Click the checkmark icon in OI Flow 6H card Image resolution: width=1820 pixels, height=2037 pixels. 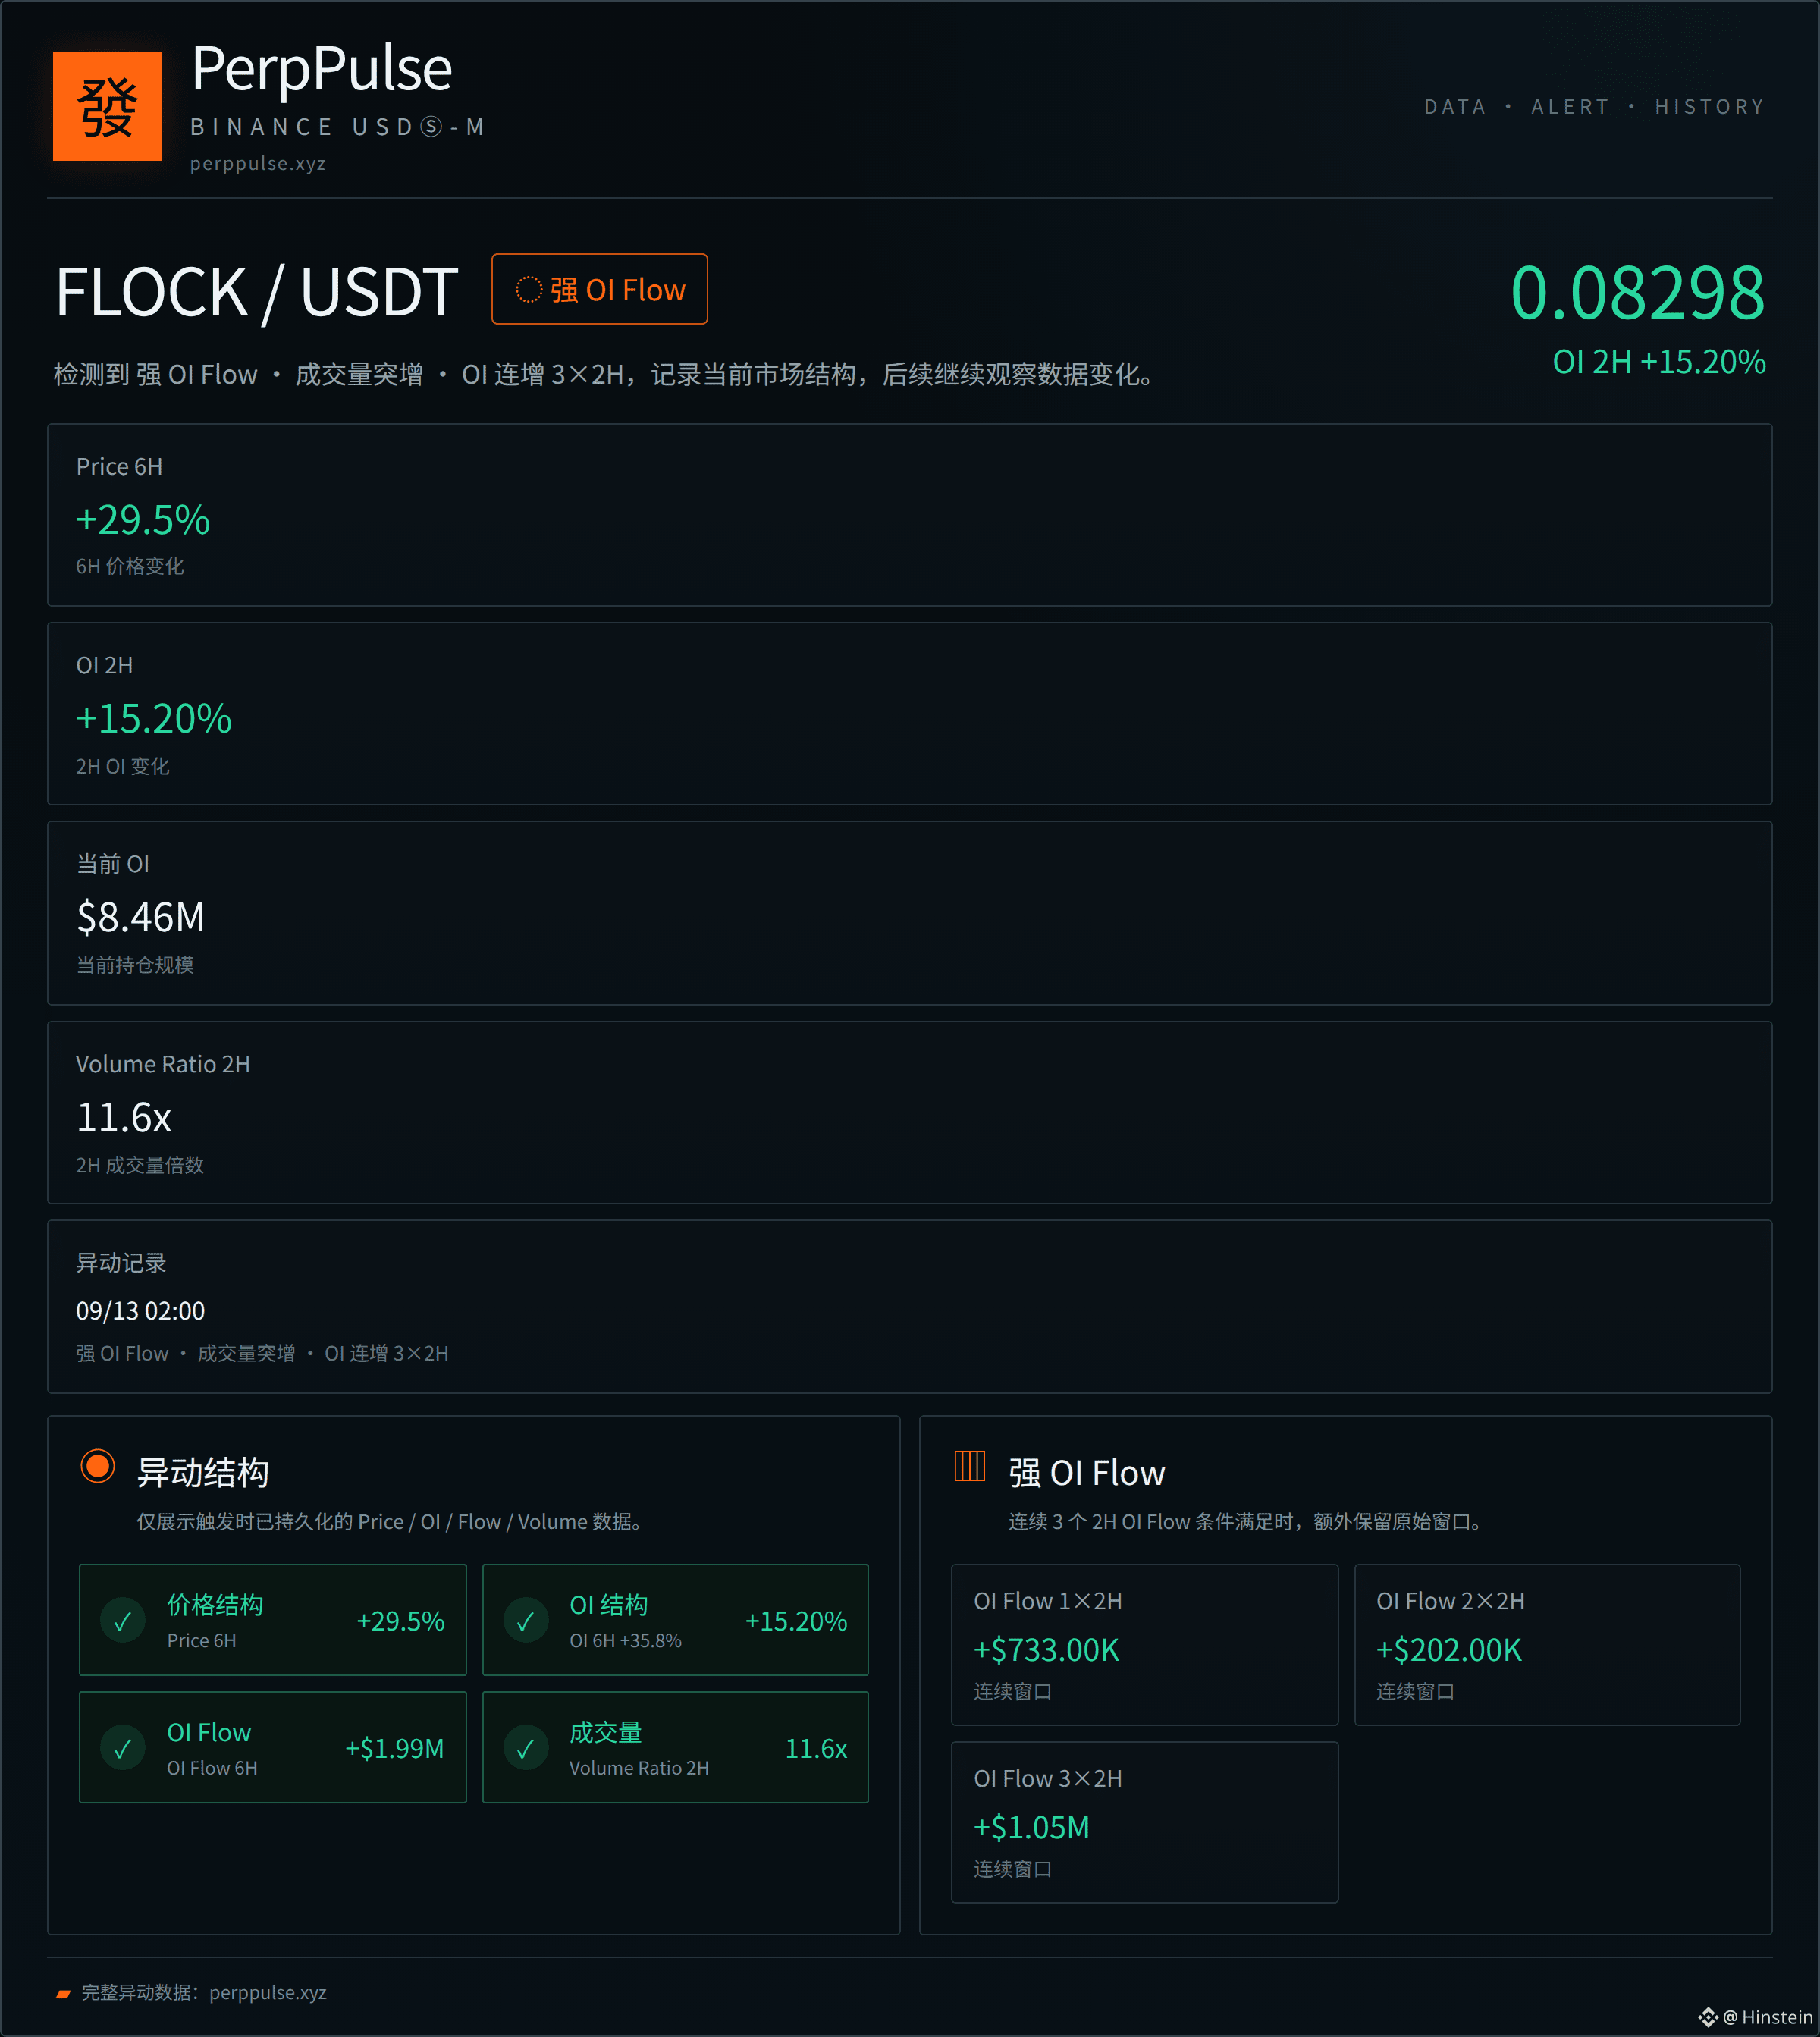pyautogui.click(x=123, y=1748)
